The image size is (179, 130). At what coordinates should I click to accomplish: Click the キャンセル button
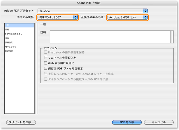159,122
